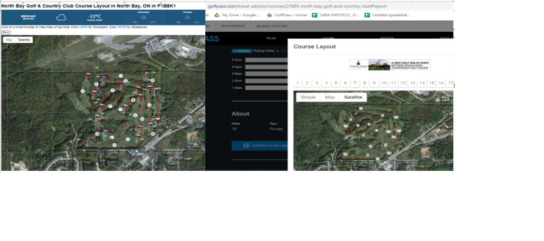
Task: Click the 5 Stars rating bar
Action: (266, 60)
